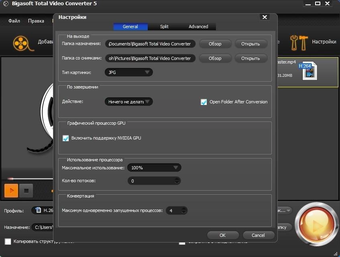Select the aster.mp4 file entry
The height and width of the screenshot is (257, 340).
click(x=308, y=72)
